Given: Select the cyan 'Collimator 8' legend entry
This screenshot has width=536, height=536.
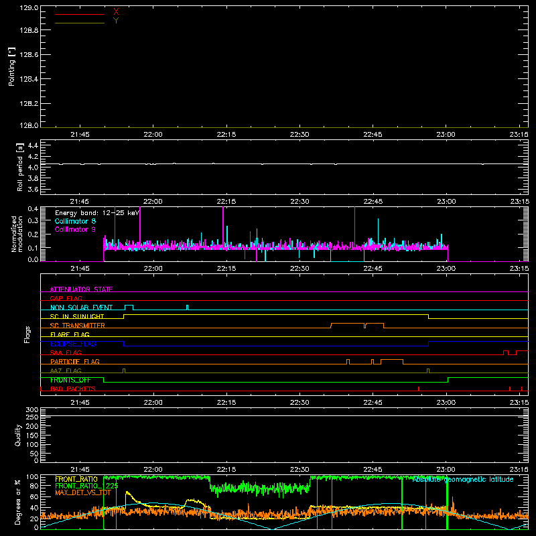Looking at the screenshot, I should [x=75, y=221].
